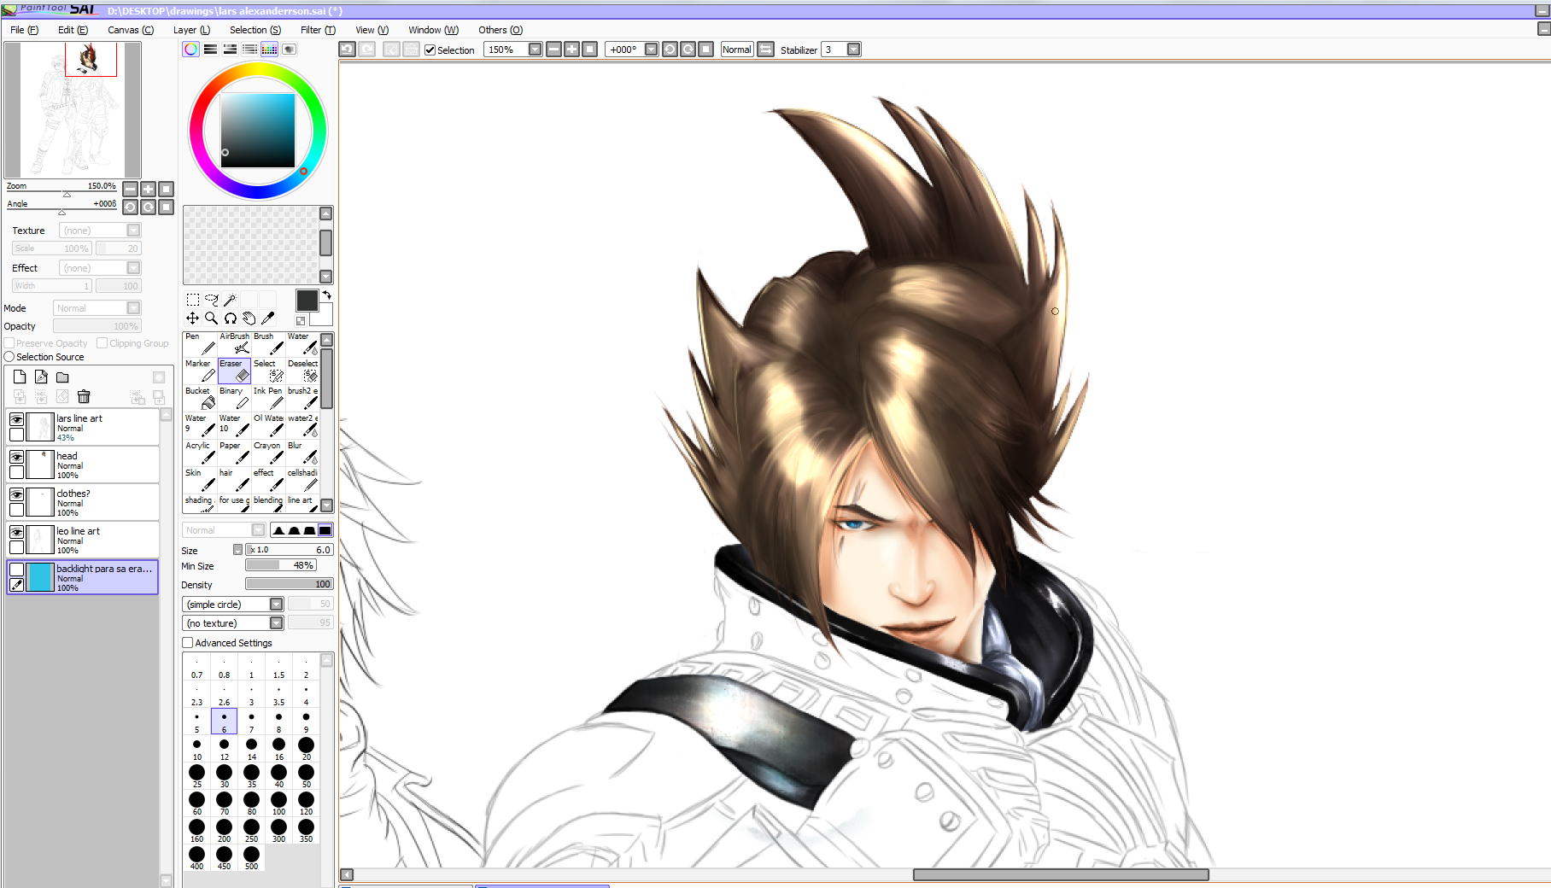The image size is (1551, 888).
Task: Activate the rotate view tool
Action: [230, 318]
